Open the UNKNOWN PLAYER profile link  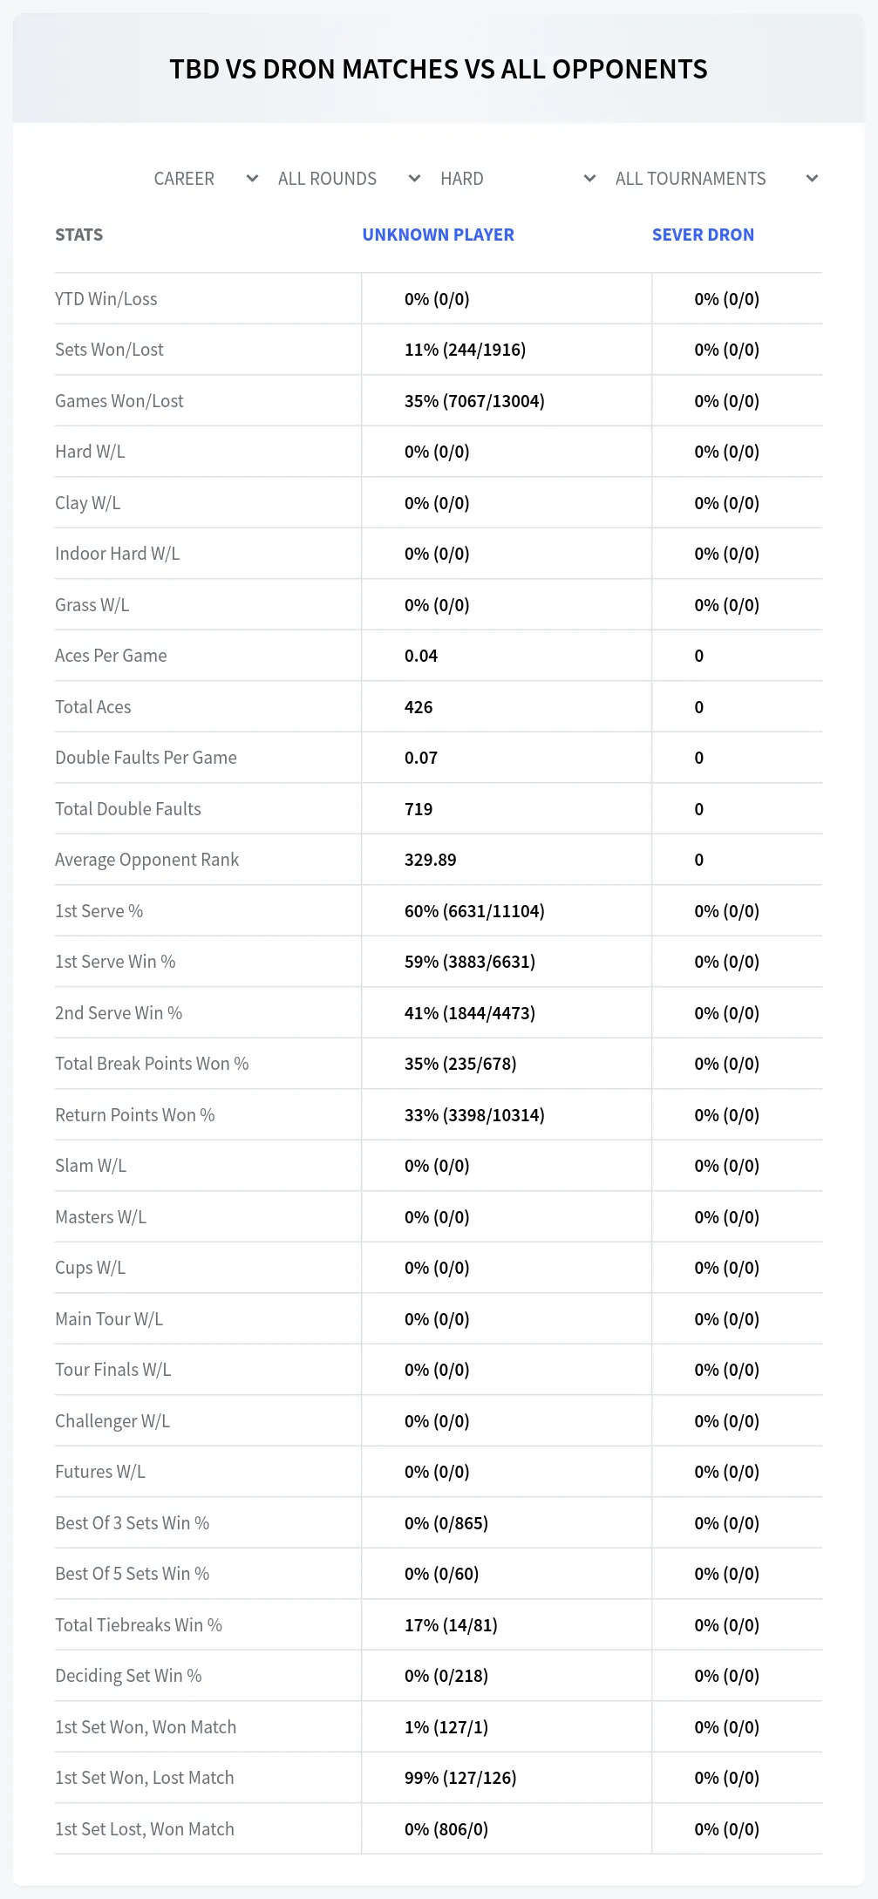pos(438,235)
